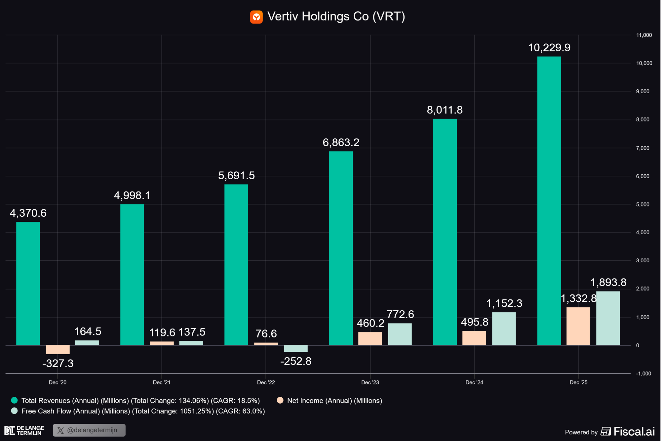The height and width of the screenshot is (441, 661).
Task: Click the Vertiv orange logo icon
Action: click(x=256, y=17)
